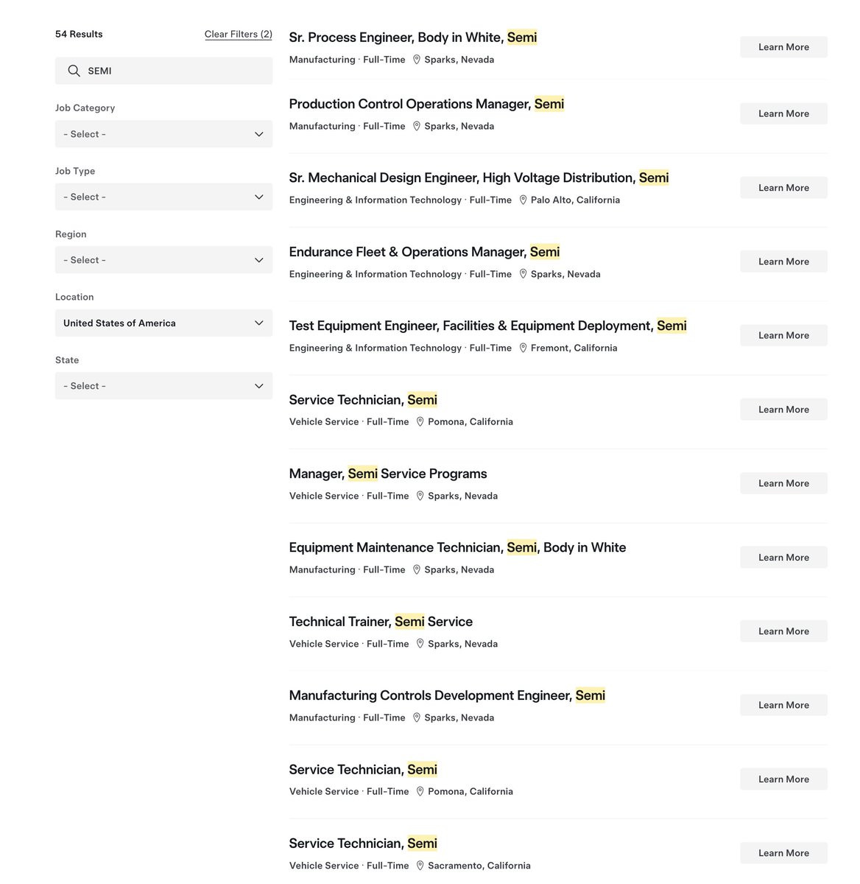860x884 pixels.
Task: Expand the Region select menu
Action: pos(163,260)
